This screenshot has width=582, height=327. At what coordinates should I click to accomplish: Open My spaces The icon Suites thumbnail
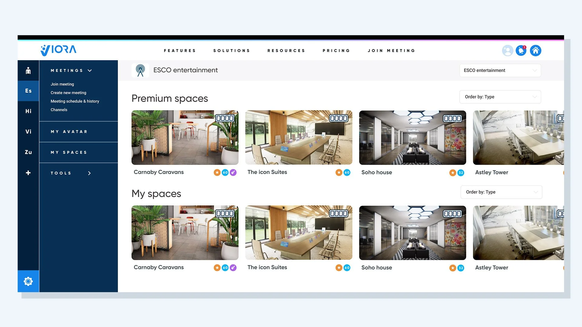[299, 233]
